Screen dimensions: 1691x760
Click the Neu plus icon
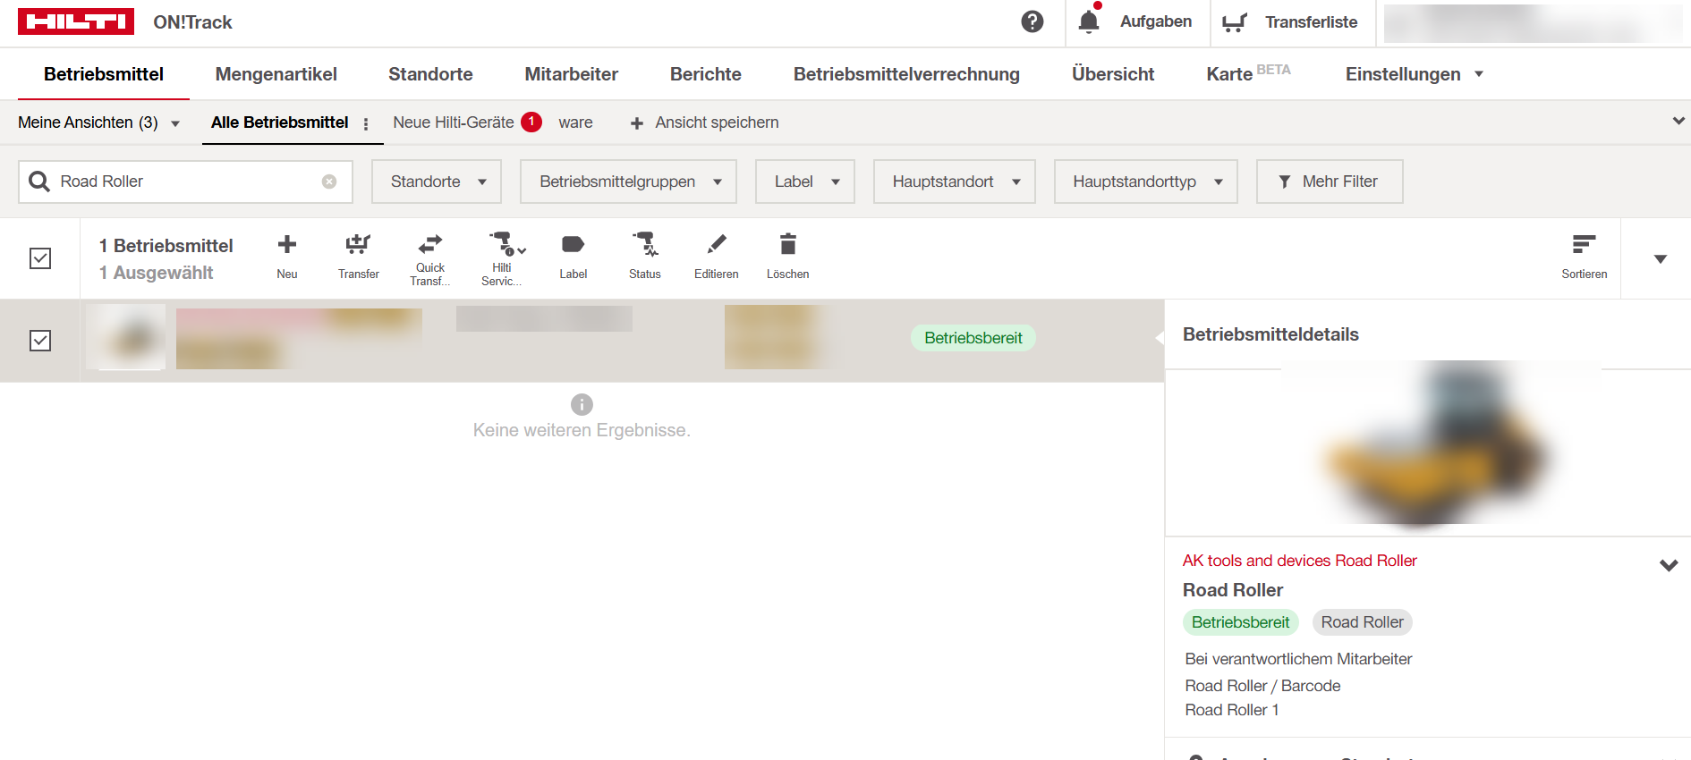[287, 244]
